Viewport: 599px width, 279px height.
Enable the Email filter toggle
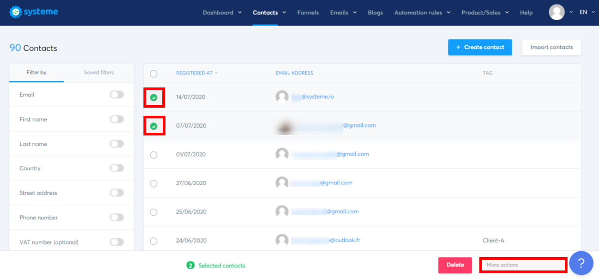(x=116, y=95)
